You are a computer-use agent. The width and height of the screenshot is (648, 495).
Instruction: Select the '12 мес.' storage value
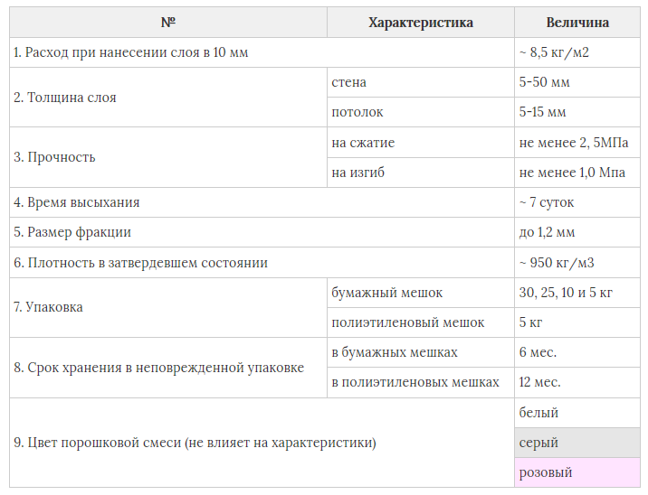[x=577, y=382]
